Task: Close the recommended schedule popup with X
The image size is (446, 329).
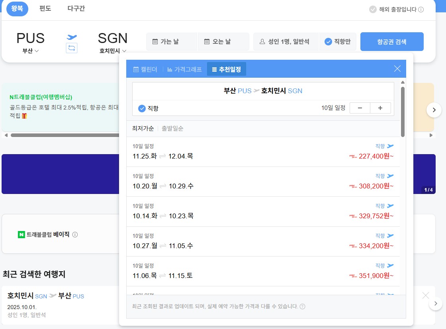Action: coord(397,69)
